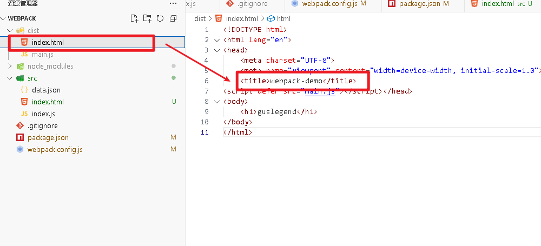Click the M status badge beside package.json in tree
The width and height of the screenshot is (541, 246).
coord(173,138)
